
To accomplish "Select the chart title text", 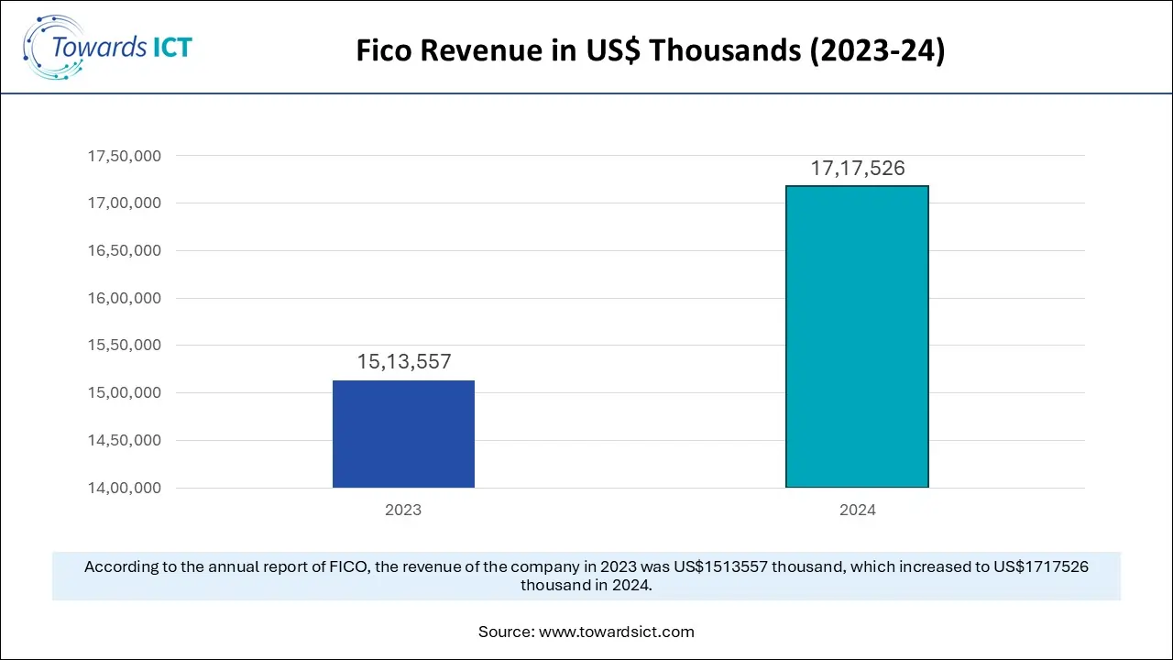I will (651, 50).
